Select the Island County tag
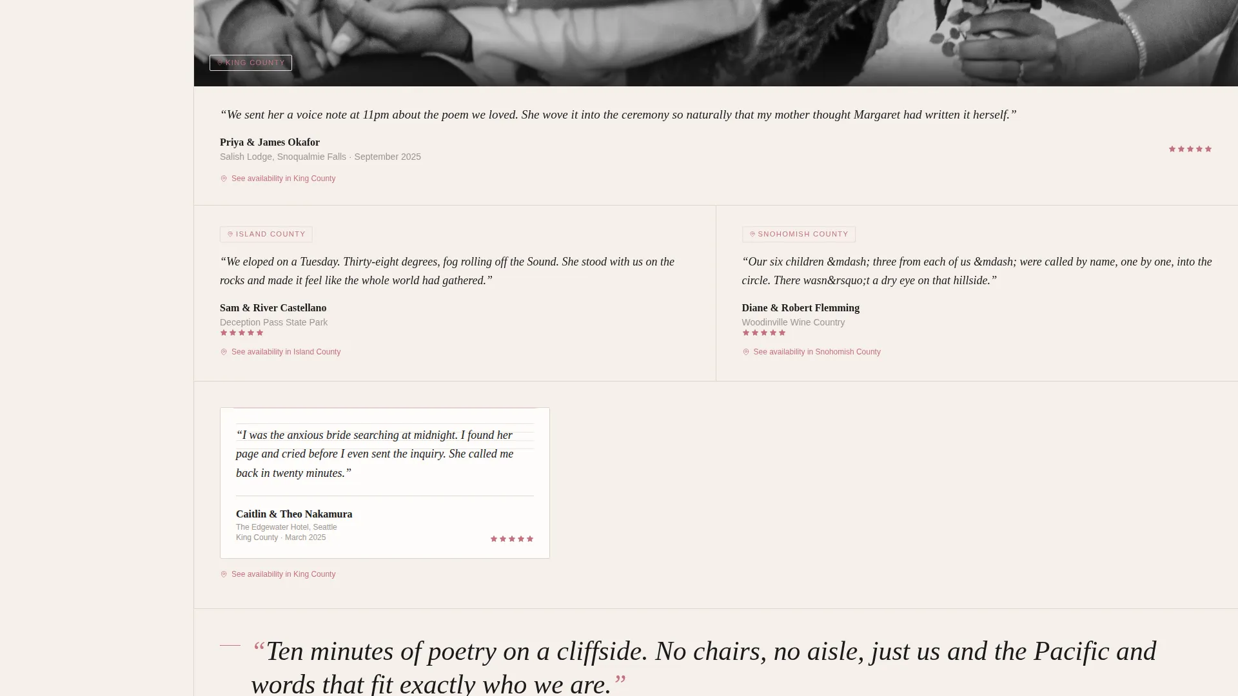Image resolution: width=1238 pixels, height=696 pixels. click(266, 234)
